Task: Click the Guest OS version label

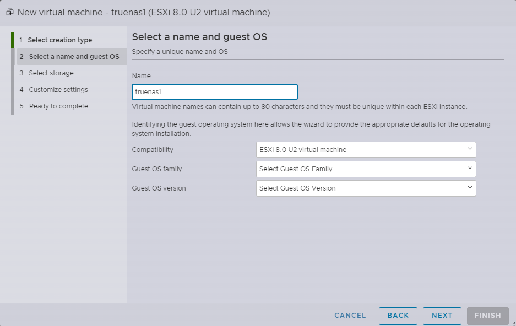Action: tap(159, 188)
